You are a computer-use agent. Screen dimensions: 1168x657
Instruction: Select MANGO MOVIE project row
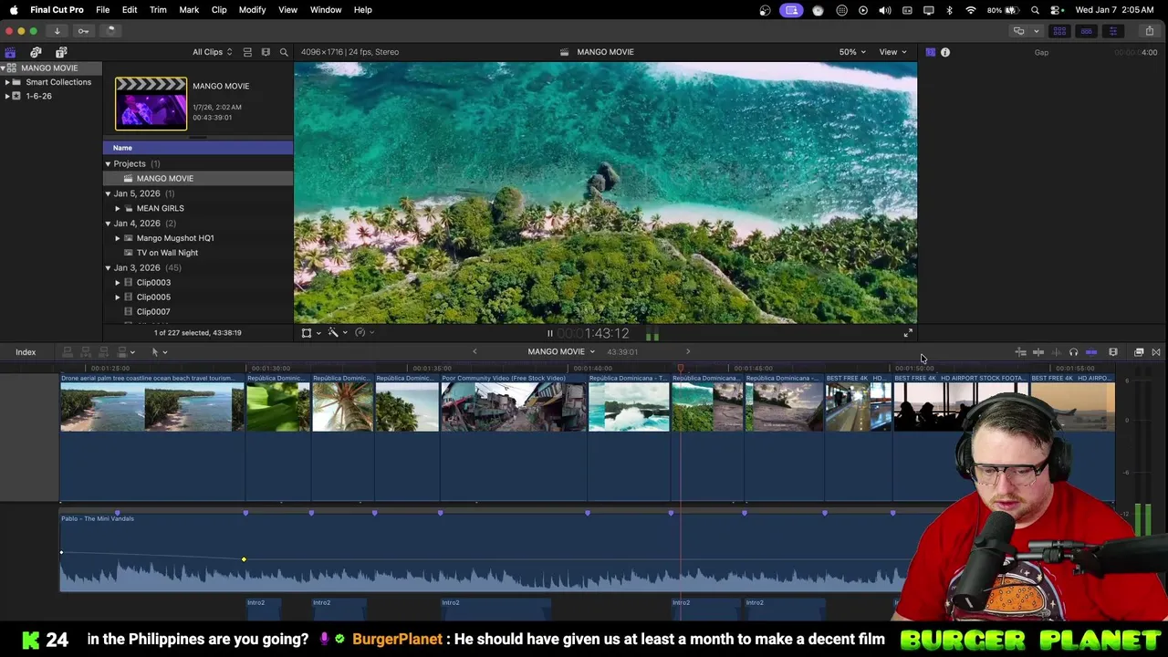[198, 178]
